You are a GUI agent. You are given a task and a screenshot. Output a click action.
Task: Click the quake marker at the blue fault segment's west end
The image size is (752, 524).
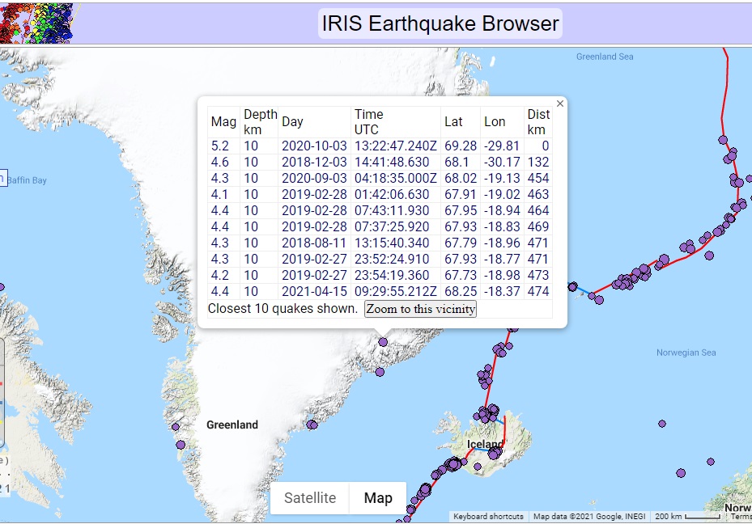point(572,286)
